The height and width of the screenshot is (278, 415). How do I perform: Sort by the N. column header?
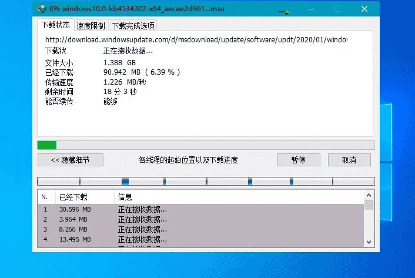[x=45, y=197]
